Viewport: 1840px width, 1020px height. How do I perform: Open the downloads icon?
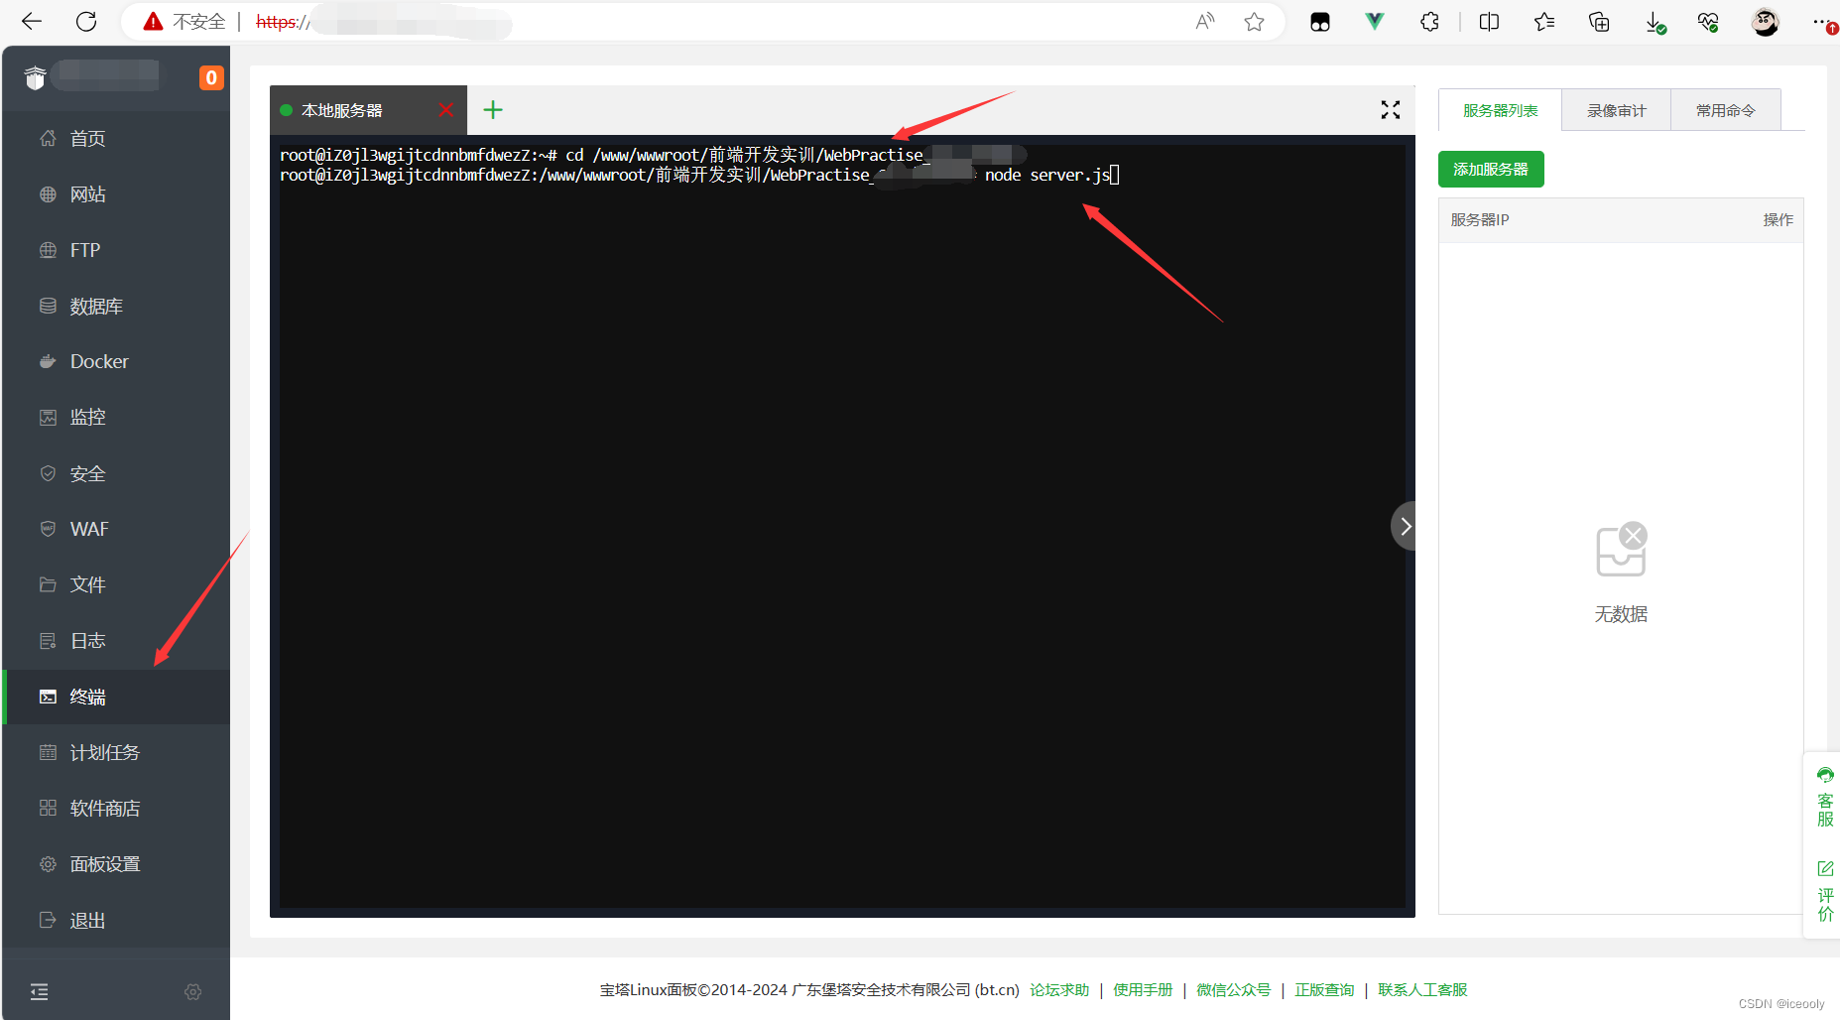[1655, 22]
